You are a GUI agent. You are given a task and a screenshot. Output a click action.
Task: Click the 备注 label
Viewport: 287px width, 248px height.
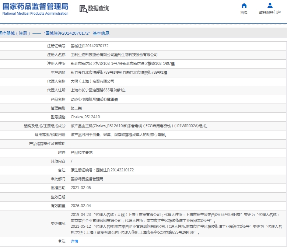(x=62, y=170)
